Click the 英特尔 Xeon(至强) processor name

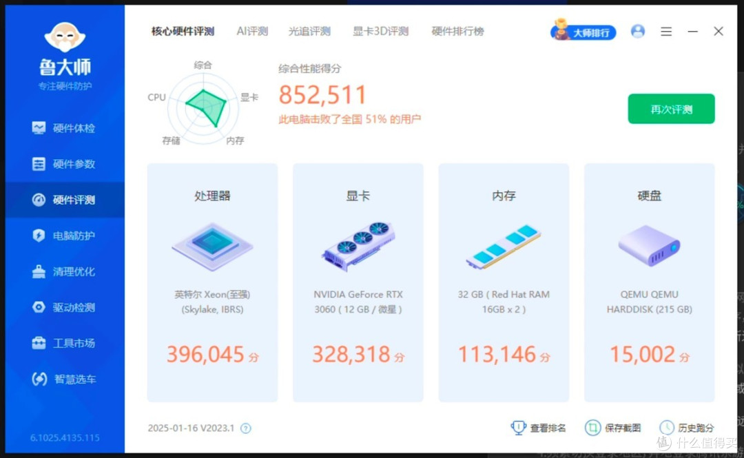click(212, 302)
